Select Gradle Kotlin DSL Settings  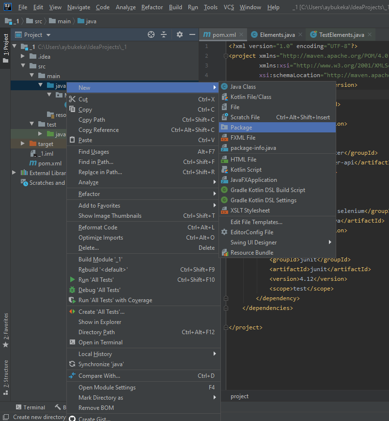point(277,200)
